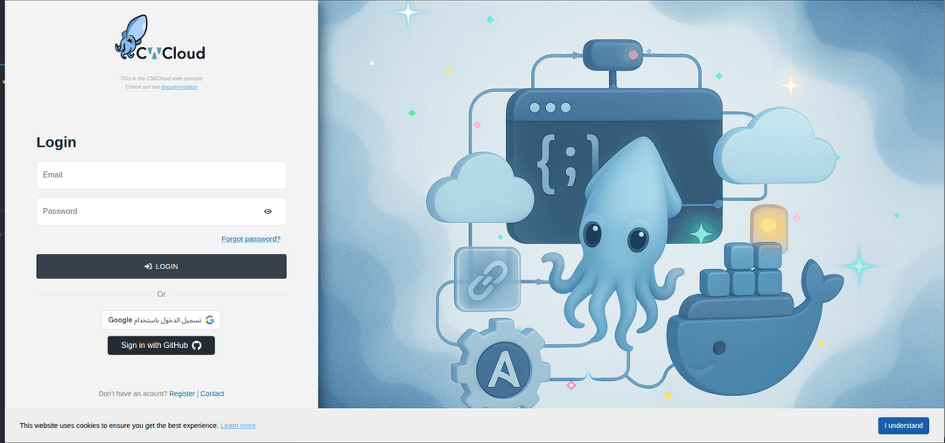Click the GitHub octocat icon
Image resolution: width=945 pixels, height=443 pixels.
point(197,345)
